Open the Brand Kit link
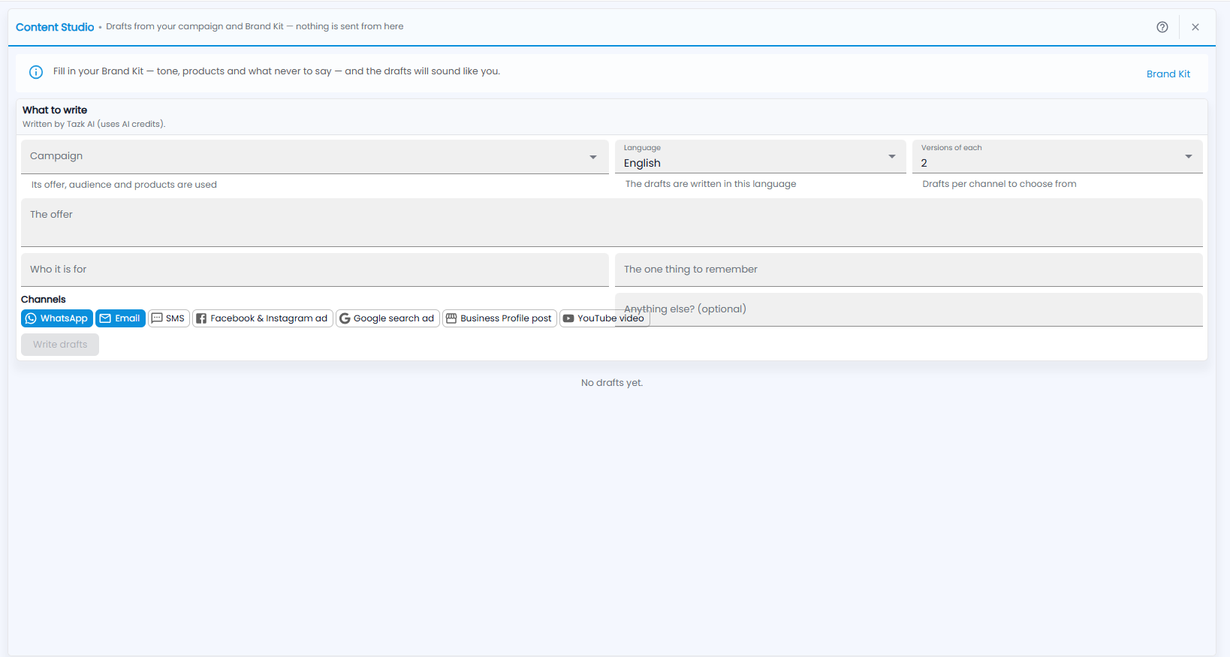The width and height of the screenshot is (1230, 657). click(1168, 74)
